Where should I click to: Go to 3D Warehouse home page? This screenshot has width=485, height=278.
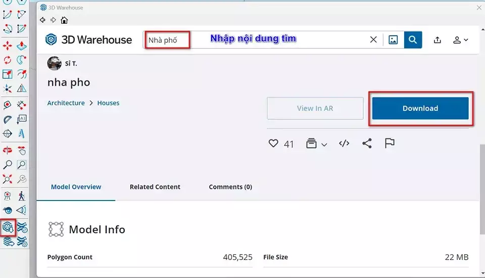point(64,20)
